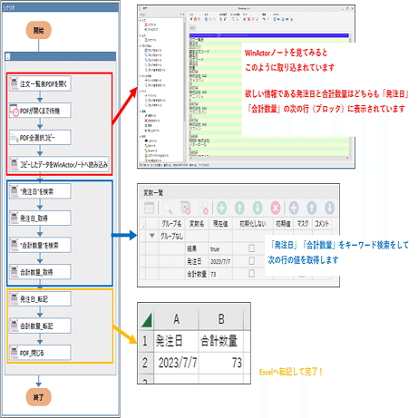Select the current value true cell
The width and height of the screenshot is (418, 418).
[x=220, y=248]
